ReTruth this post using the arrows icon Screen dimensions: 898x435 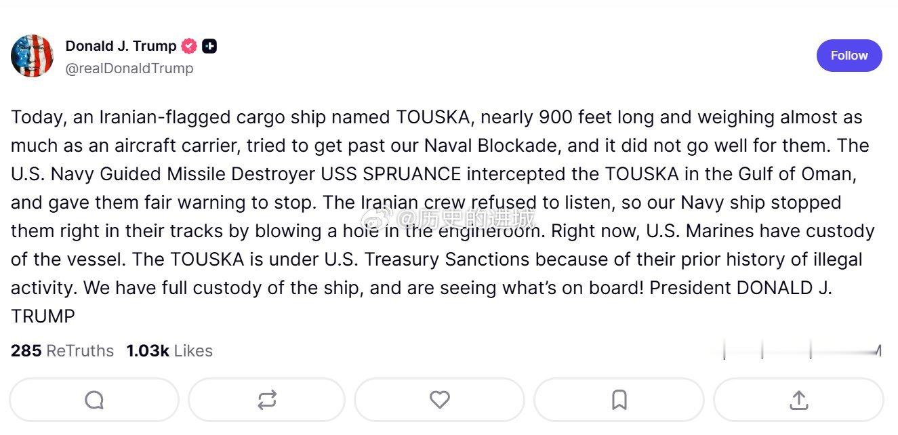click(x=266, y=400)
